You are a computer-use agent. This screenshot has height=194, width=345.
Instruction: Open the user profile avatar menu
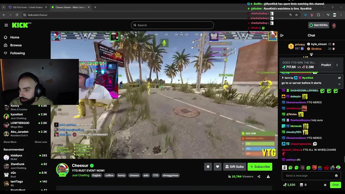334,25
